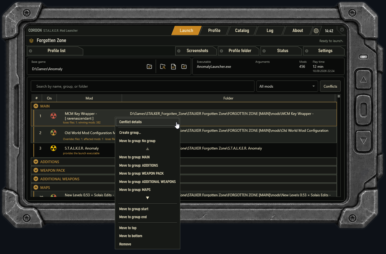Open the Profile list panel
This screenshot has width=386, height=254.
click(55, 51)
